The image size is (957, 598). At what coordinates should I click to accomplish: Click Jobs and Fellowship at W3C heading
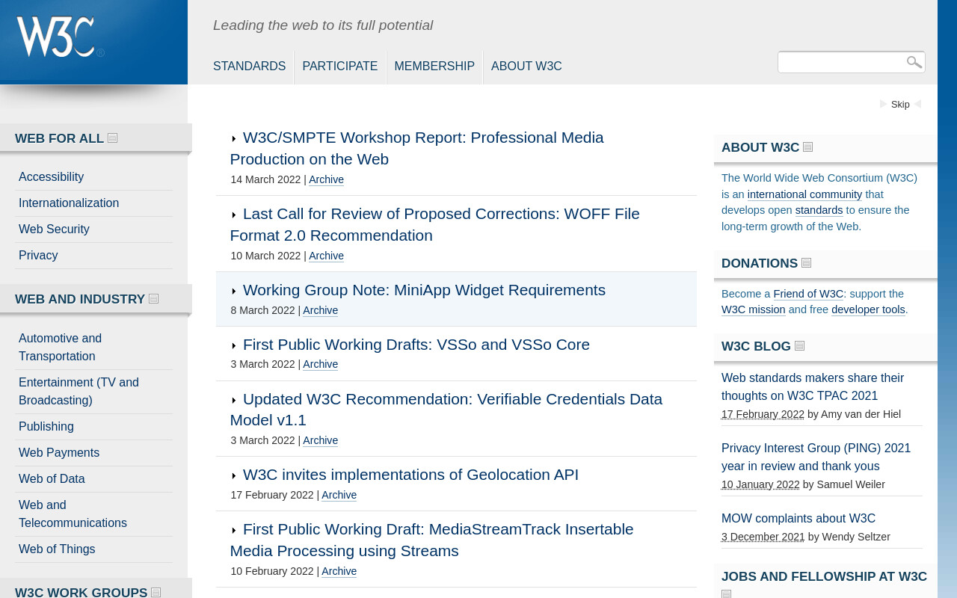824,576
